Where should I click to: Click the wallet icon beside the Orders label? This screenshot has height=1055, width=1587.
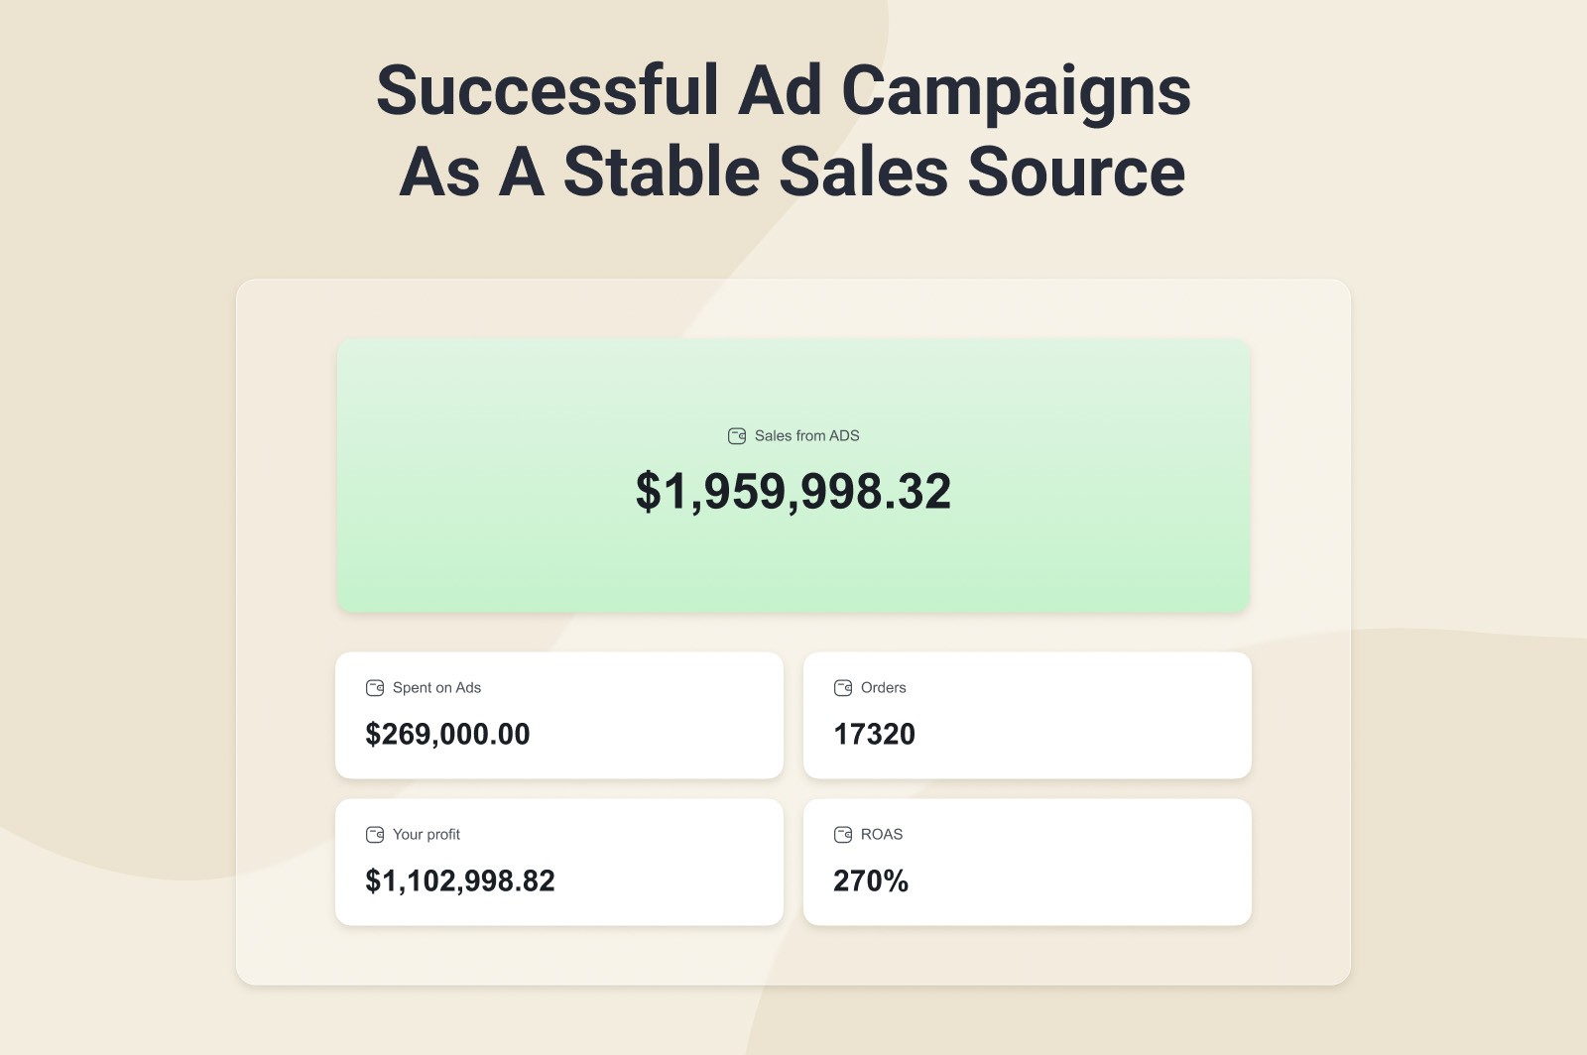(843, 688)
